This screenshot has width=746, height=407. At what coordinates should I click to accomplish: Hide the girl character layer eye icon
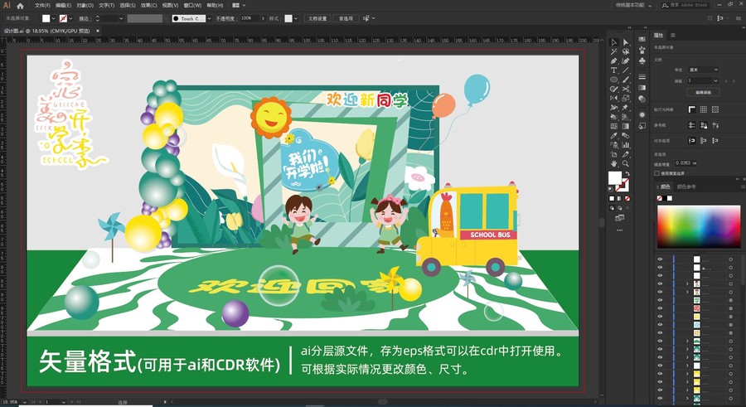(660, 292)
